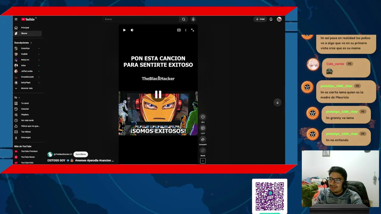The image size is (381, 214).
Task: Click the Más de YouTube heading
Action: tap(23, 146)
